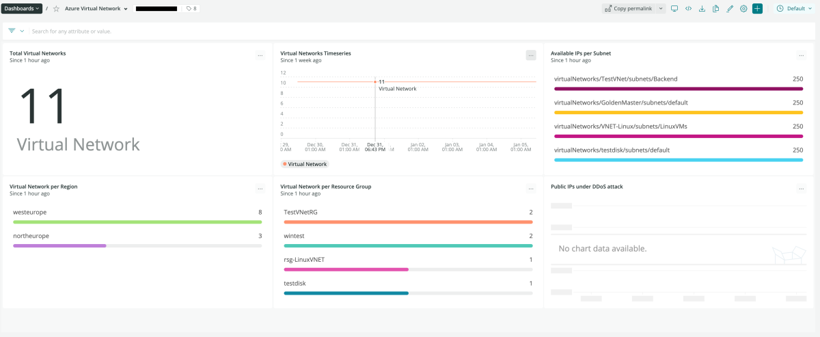The width and height of the screenshot is (820, 337).
Task: Expand the filter options chevron
Action: (22, 31)
